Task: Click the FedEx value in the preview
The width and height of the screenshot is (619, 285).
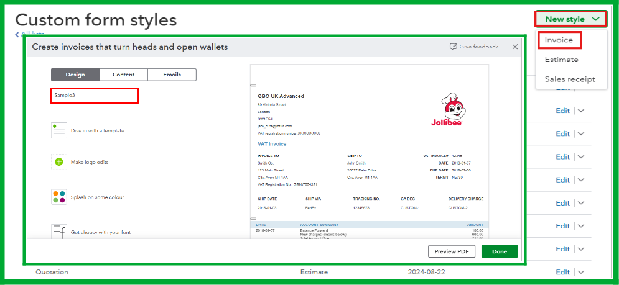Action: [x=310, y=208]
